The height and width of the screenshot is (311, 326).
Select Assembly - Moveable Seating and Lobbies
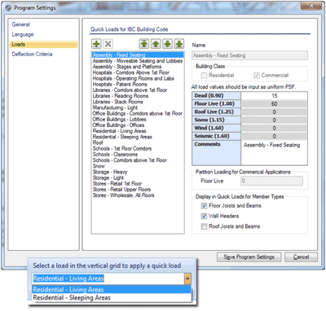click(x=138, y=61)
